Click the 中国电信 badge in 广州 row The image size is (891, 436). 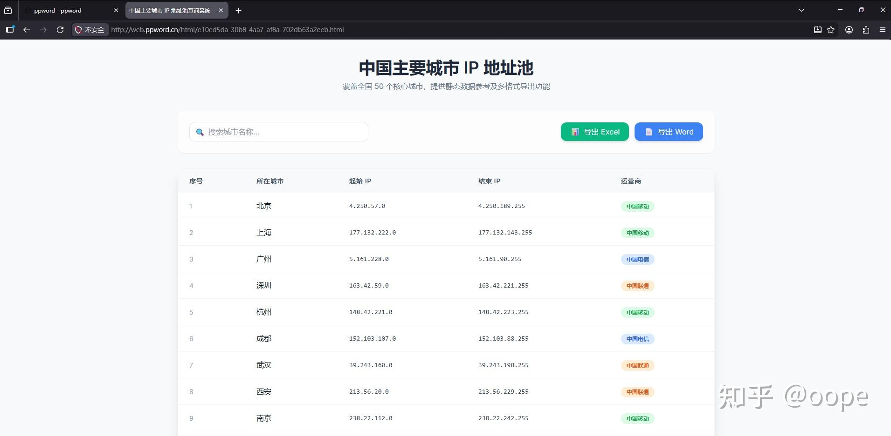[637, 259]
